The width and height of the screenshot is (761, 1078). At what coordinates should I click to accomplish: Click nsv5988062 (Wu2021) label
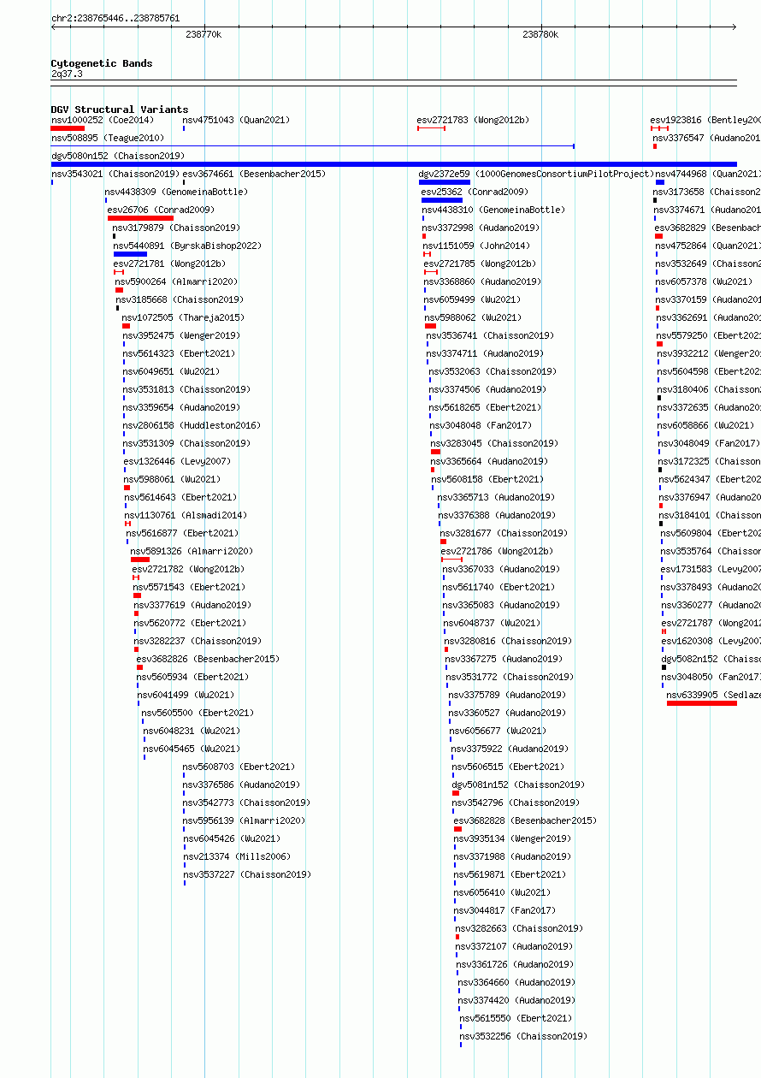(x=474, y=318)
